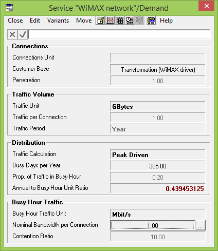Click the 'Annual to Busy-Hour Unit Ratio' label
This screenshot has width=218, height=251.
click(x=50, y=188)
